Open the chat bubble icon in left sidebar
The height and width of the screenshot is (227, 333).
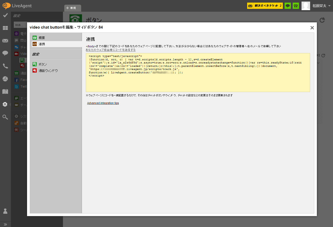[5, 53]
